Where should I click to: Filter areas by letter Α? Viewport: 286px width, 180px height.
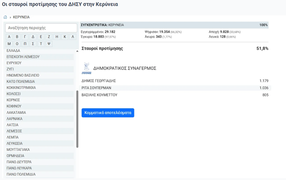click(x=9, y=37)
